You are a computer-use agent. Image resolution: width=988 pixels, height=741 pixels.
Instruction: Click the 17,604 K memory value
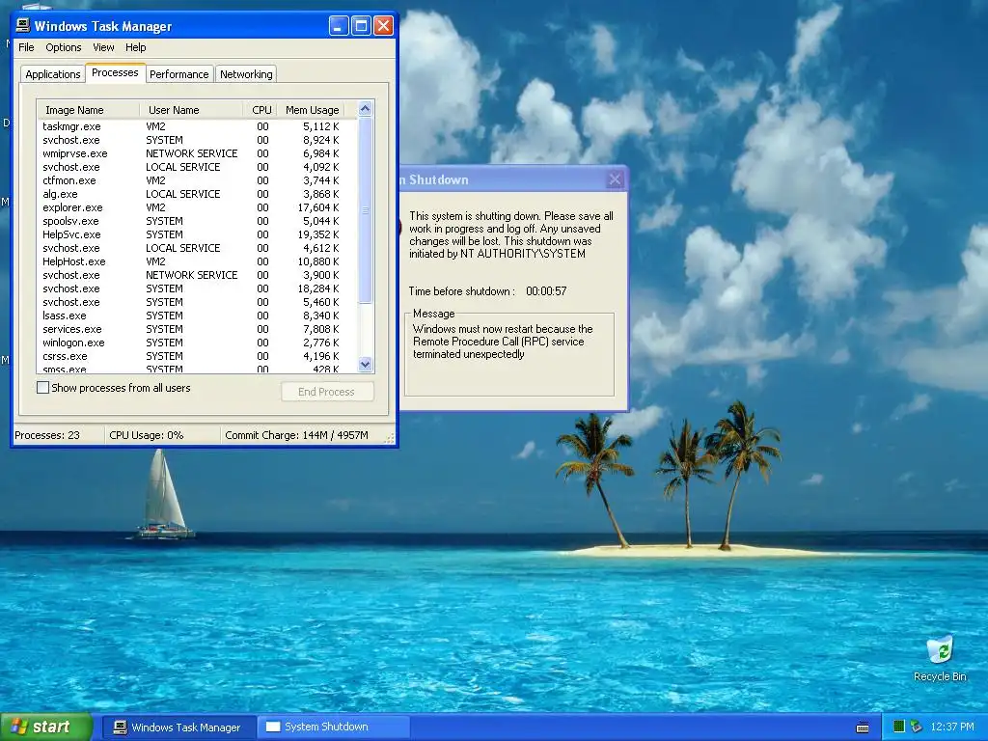(x=318, y=208)
